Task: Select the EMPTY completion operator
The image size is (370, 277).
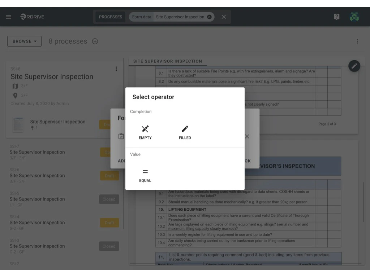Action: (145, 131)
